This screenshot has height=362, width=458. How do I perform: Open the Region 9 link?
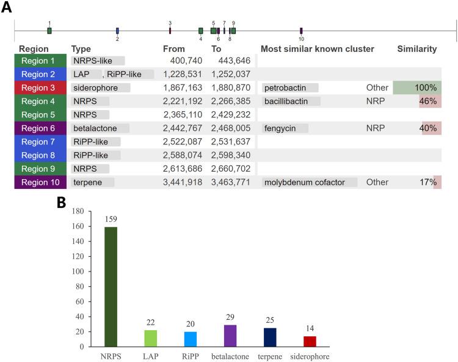40,169
